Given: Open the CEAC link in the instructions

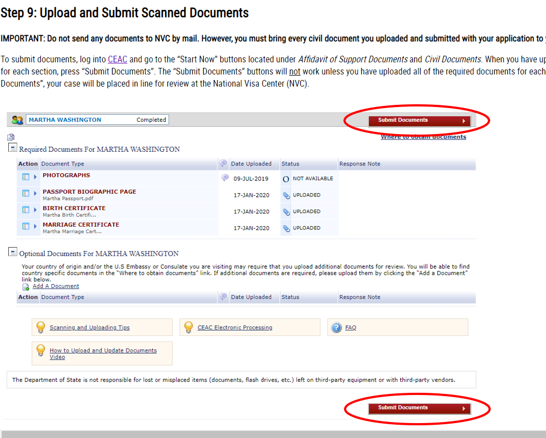Looking at the screenshot, I should click(x=118, y=60).
